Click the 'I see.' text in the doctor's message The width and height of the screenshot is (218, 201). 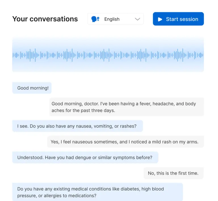pos(23,126)
